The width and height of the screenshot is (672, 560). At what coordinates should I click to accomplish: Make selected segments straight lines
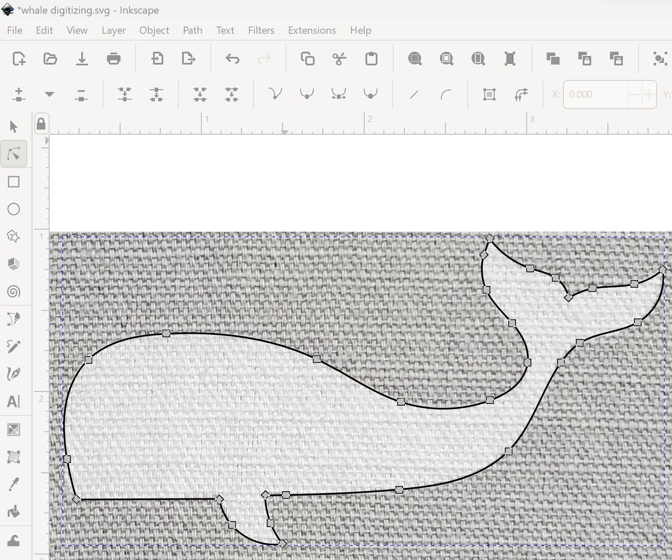click(x=414, y=94)
